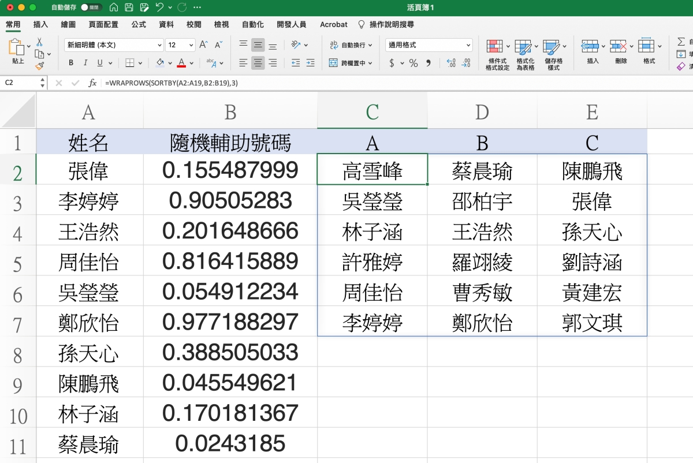Click the 條件式格式設定 button
The image size is (693, 463).
coord(497,55)
